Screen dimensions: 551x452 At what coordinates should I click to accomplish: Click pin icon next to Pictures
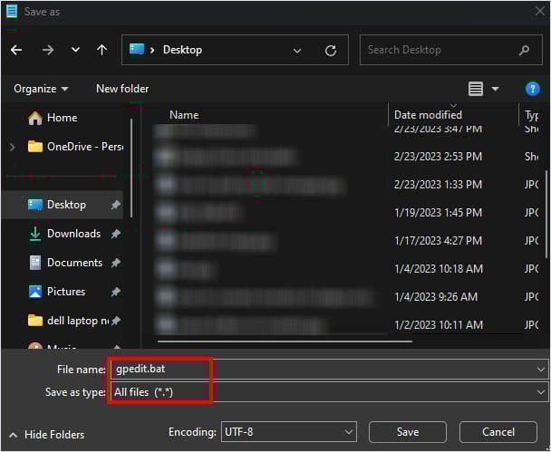pyautogui.click(x=116, y=292)
